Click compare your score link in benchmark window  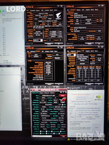point(81,97)
